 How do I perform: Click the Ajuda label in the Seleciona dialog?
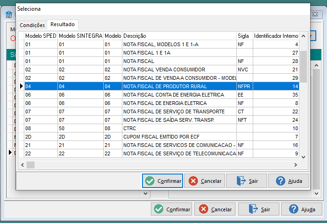click(x=295, y=181)
